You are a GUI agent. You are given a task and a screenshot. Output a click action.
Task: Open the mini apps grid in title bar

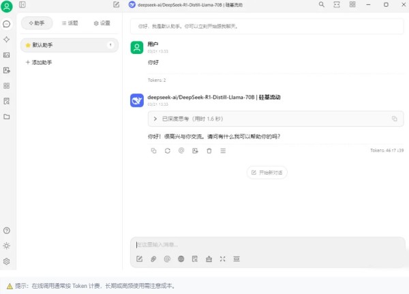click(352, 5)
